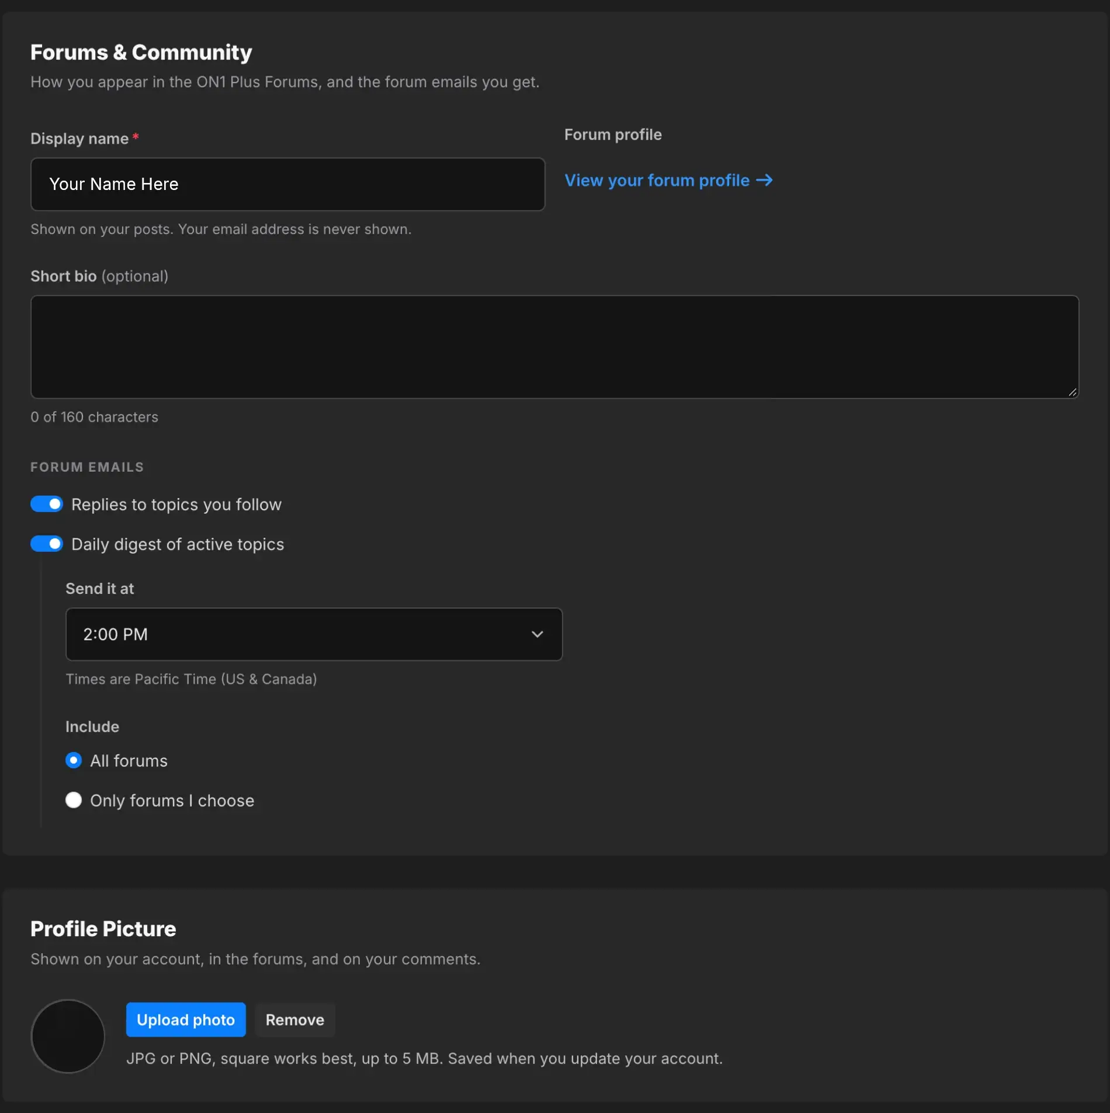Edit the Display name input field
The width and height of the screenshot is (1110, 1113).
click(287, 184)
